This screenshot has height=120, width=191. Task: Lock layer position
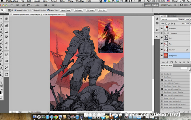pyautogui.click(x=172, y=24)
